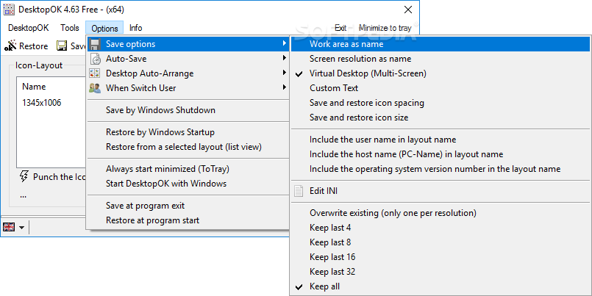The width and height of the screenshot is (592, 296).
Task: Expand the When Switch User submenu arrow
Action: pos(284,88)
